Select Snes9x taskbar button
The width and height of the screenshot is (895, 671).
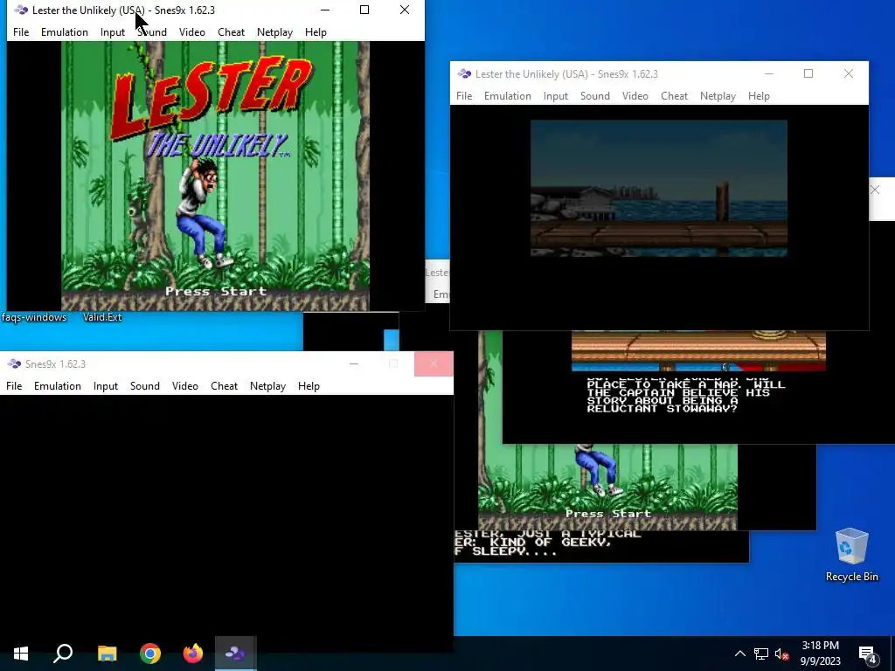(236, 654)
